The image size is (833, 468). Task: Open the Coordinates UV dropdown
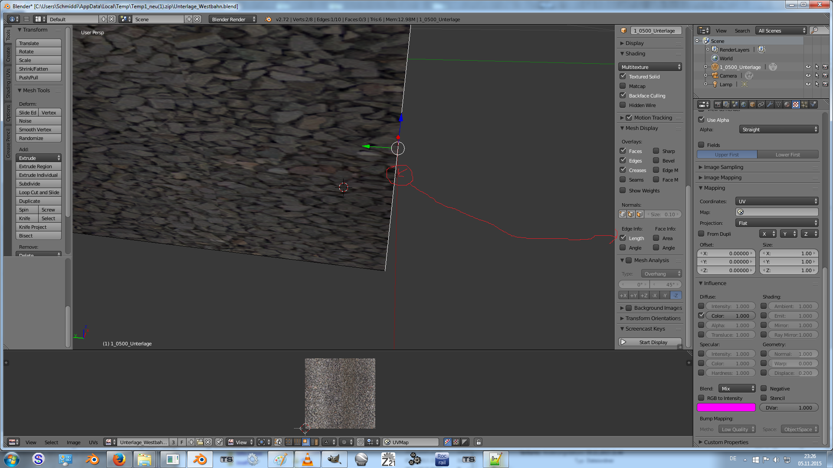click(x=777, y=201)
